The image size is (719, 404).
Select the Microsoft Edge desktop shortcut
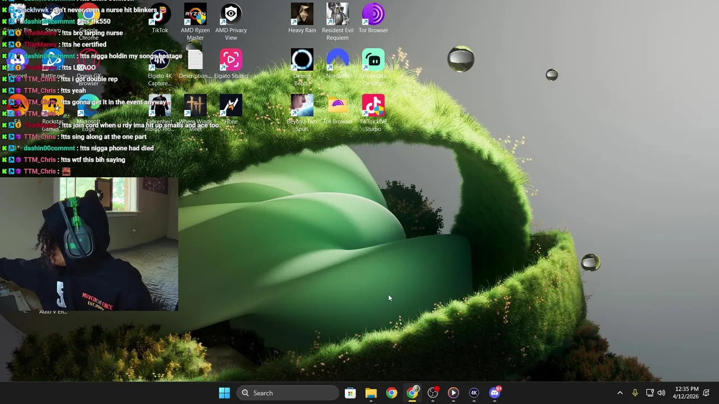click(88, 113)
